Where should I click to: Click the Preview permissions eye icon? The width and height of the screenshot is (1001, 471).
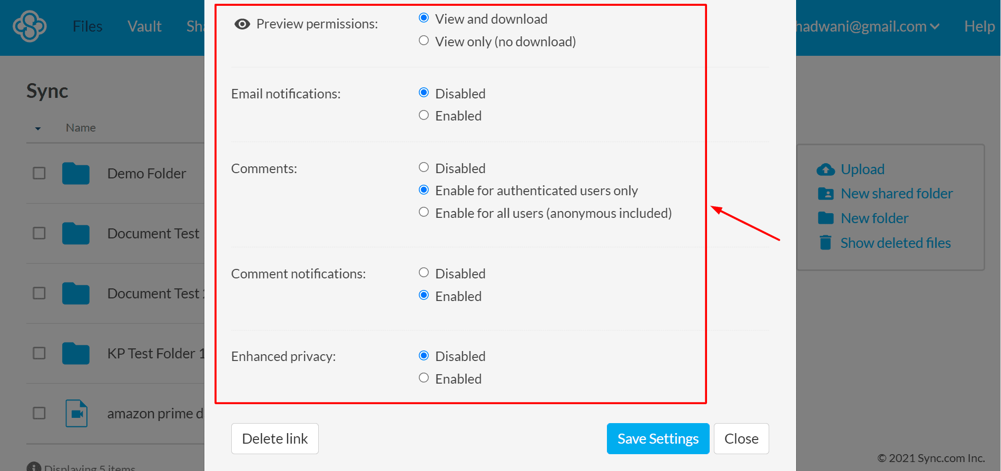(x=242, y=24)
